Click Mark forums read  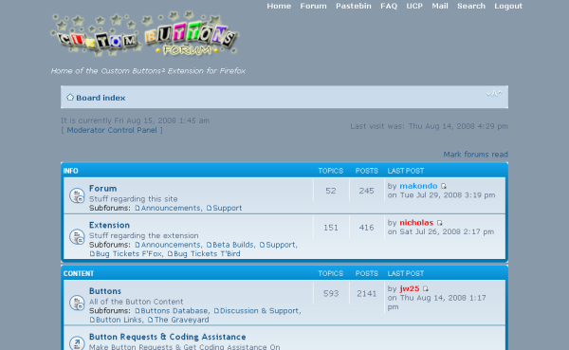point(475,155)
